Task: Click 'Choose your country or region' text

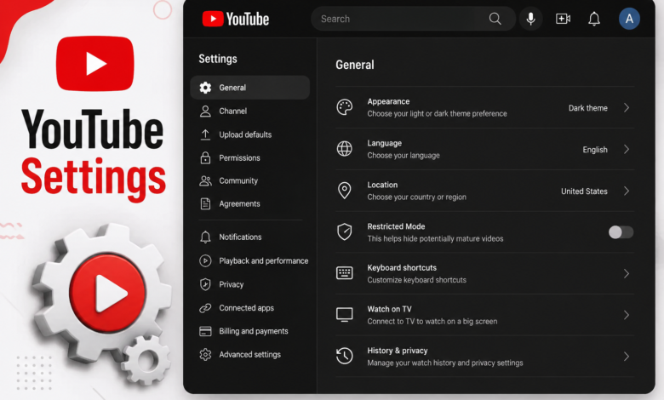Action: point(416,197)
